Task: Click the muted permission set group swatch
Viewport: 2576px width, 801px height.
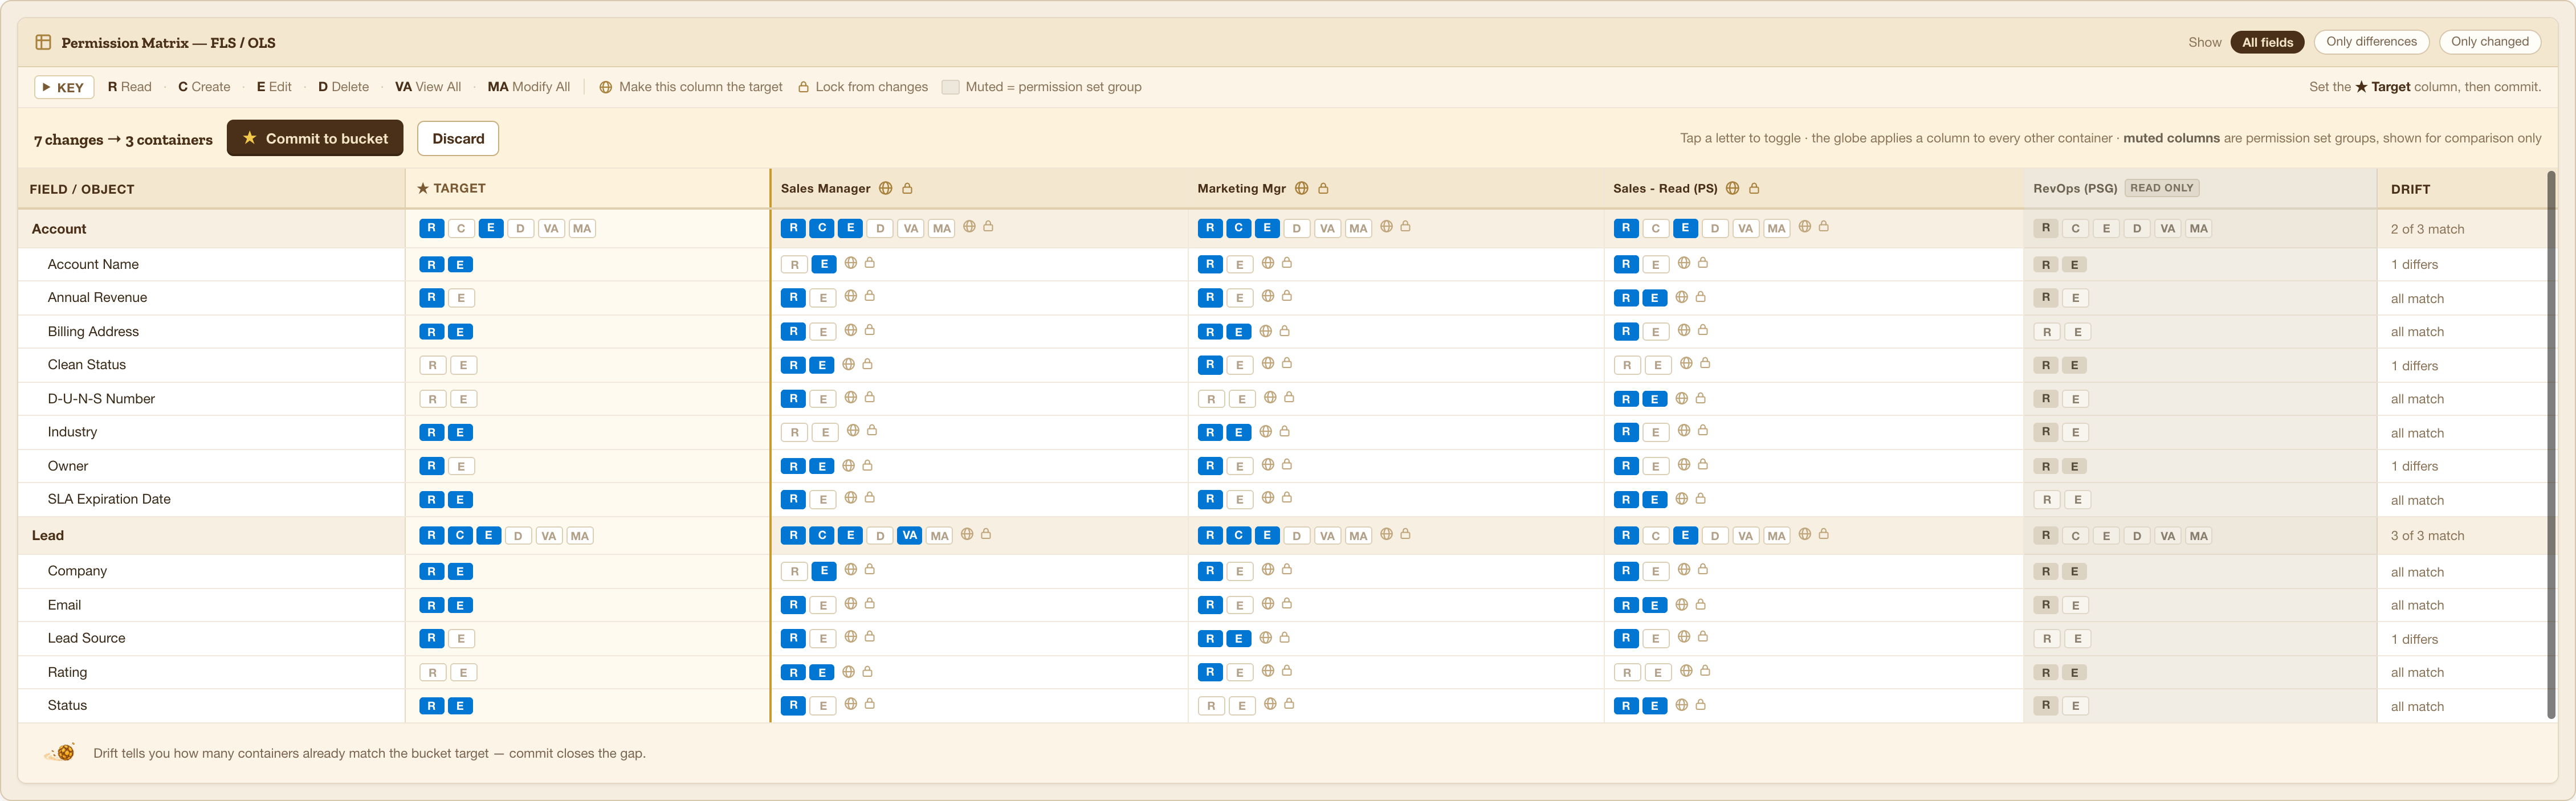Action: point(950,87)
